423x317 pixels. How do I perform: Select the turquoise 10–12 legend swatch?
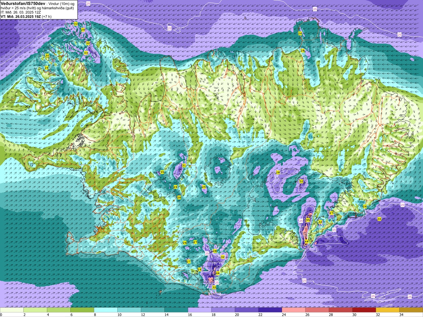(x=129, y=310)
